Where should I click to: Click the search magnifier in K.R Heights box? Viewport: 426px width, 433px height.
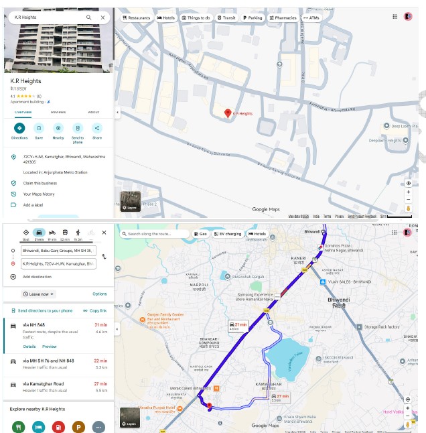click(x=88, y=17)
